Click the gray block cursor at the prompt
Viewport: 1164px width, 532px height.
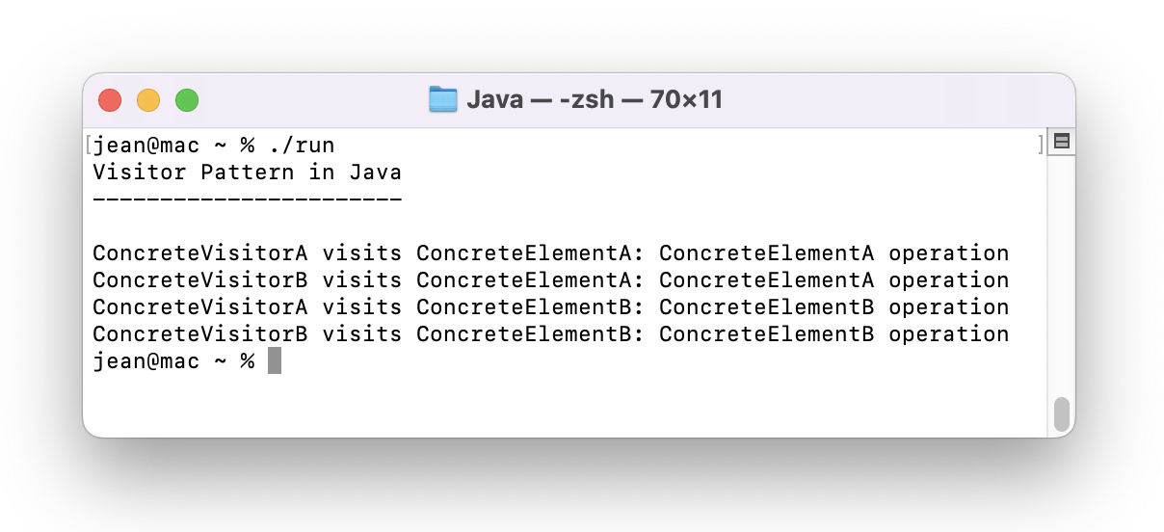pos(275,361)
